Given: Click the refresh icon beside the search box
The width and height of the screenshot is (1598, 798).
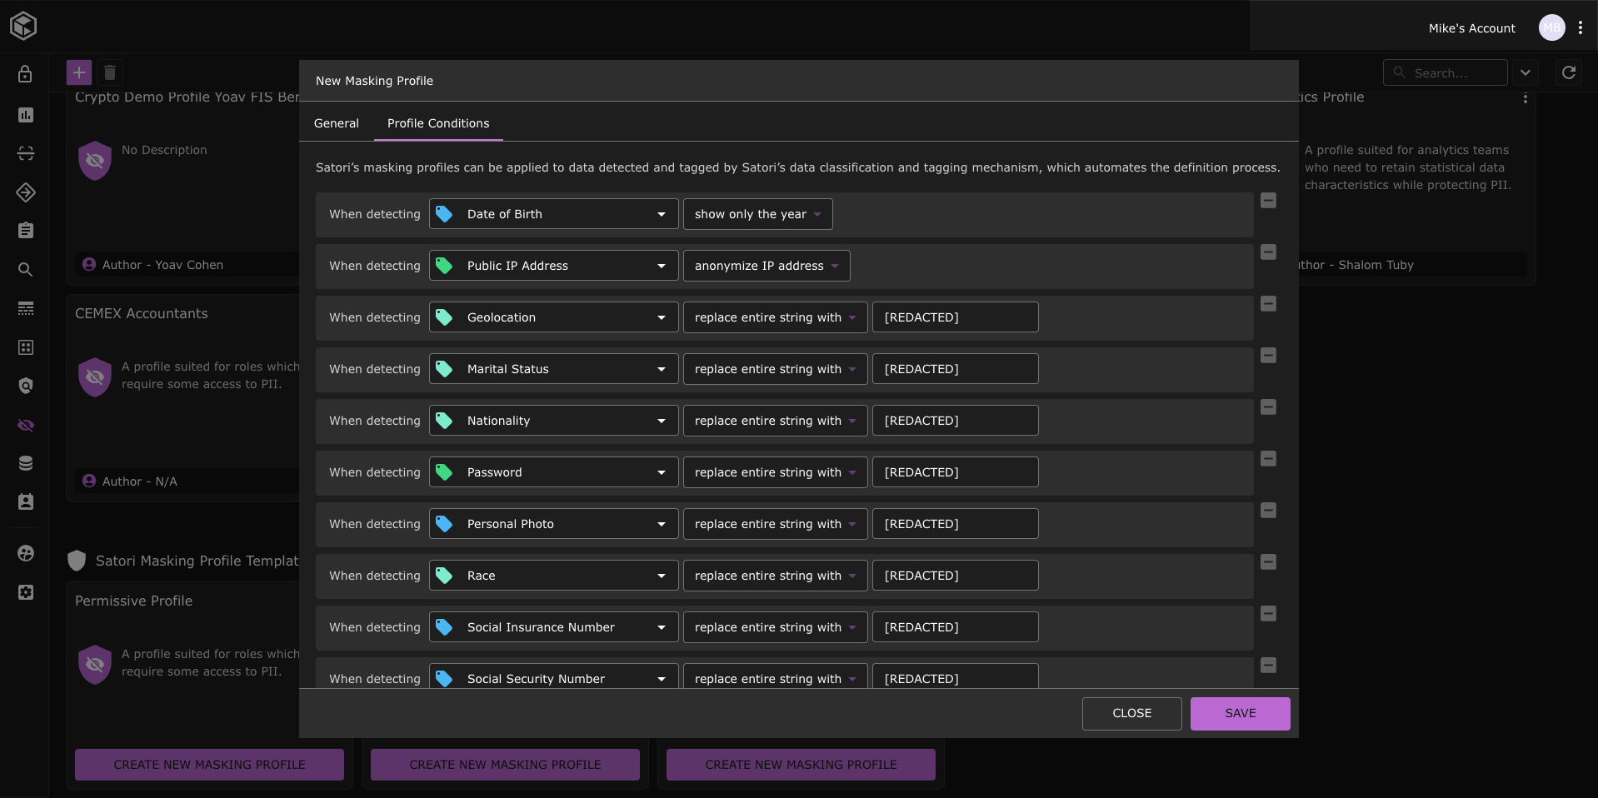Looking at the screenshot, I should coord(1568,72).
